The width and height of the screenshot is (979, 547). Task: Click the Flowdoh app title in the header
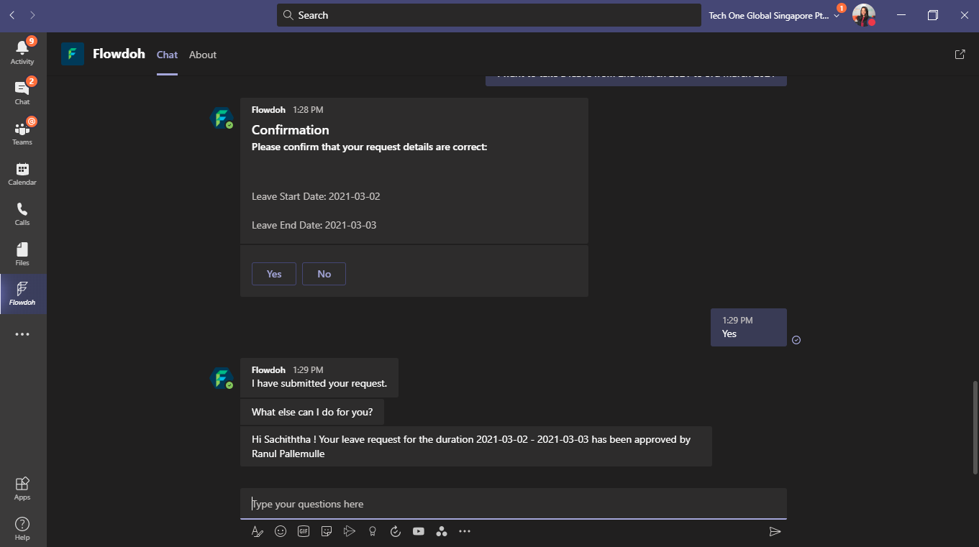point(119,54)
